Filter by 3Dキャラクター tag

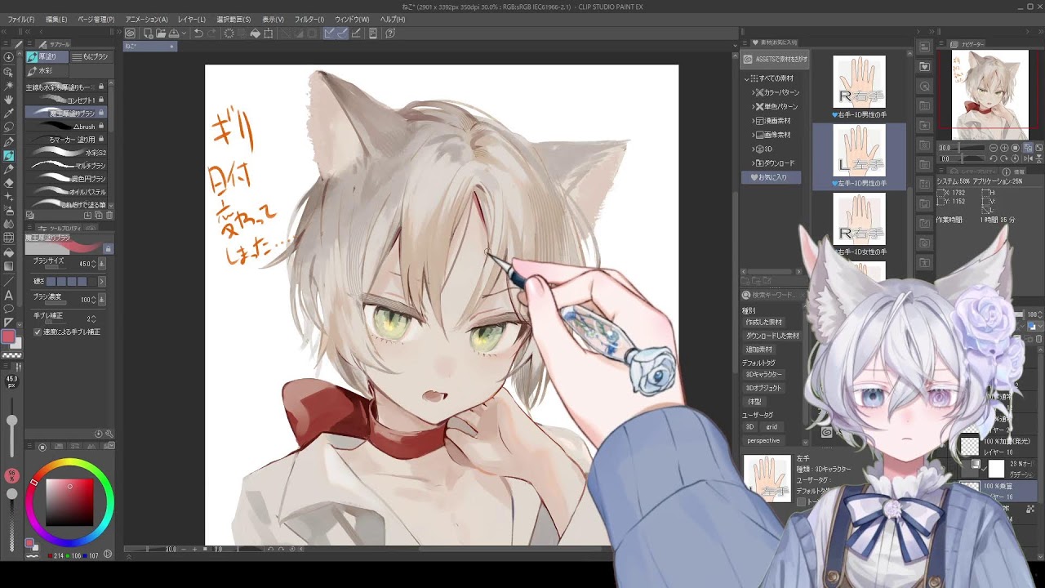pyautogui.click(x=763, y=374)
